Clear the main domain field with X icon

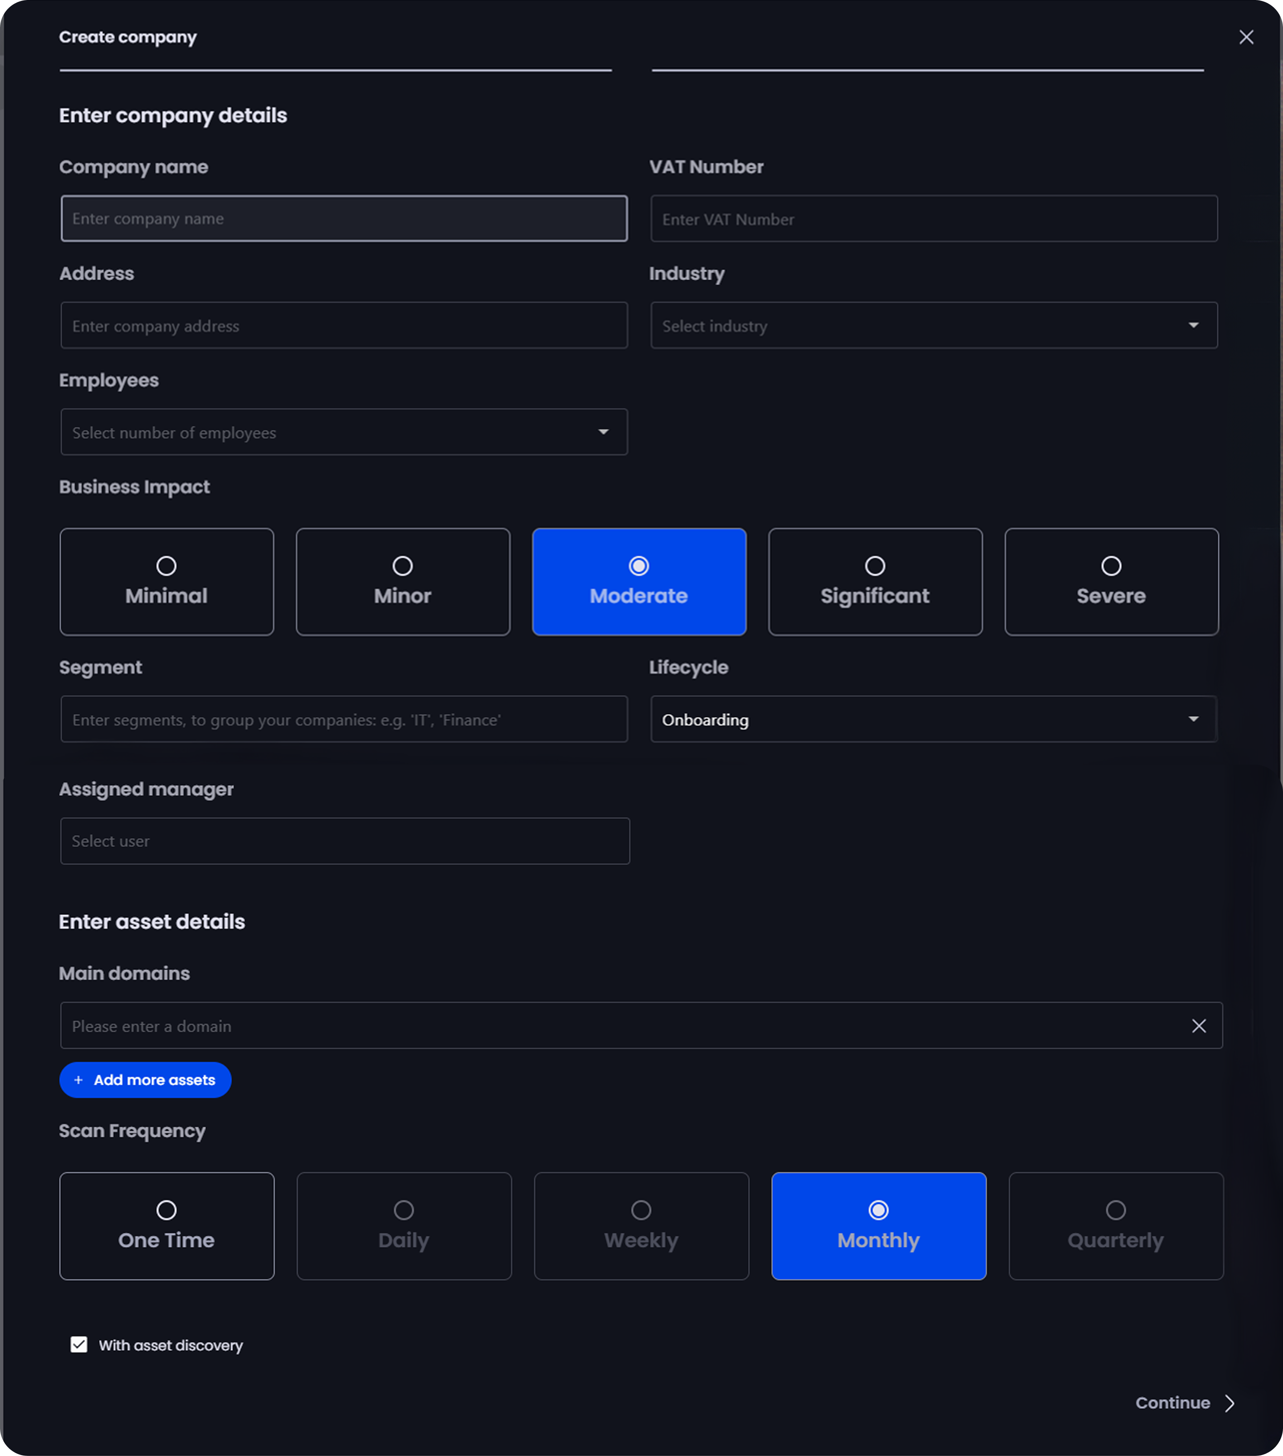[x=1199, y=1026]
